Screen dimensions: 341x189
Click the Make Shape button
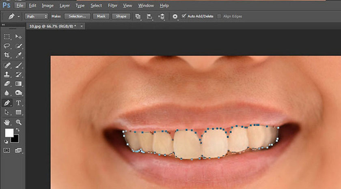tap(121, 16)
